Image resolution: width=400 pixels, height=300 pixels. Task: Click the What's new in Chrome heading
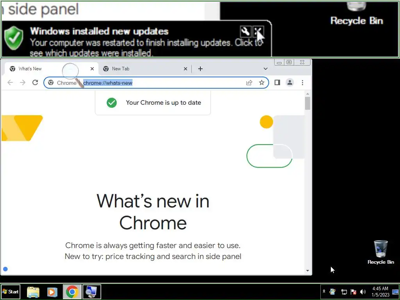[x=153, y=212]
